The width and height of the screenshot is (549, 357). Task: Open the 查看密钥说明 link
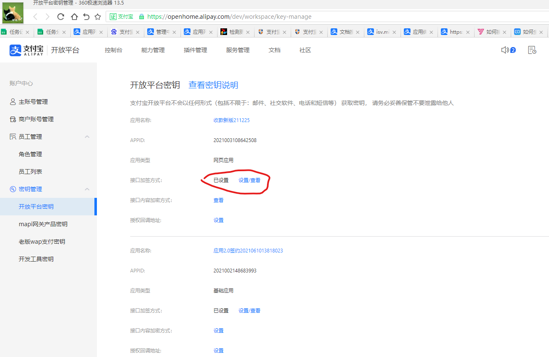[x=213, y=85]
